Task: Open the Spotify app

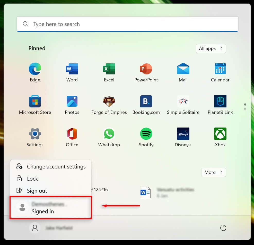Action: pos(146,137)
